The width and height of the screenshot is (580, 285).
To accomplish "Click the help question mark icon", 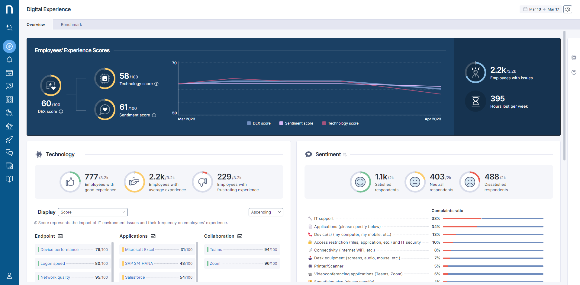I will tap(574, 72).
